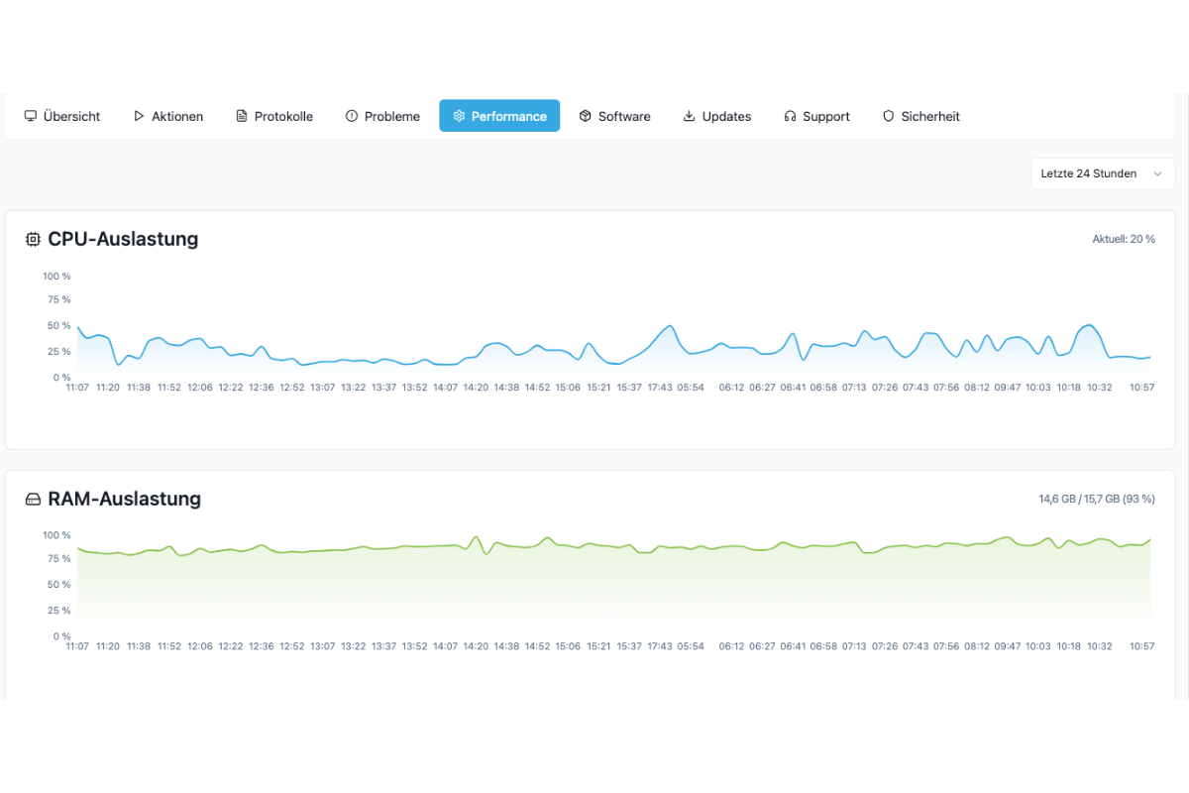Click the headset icon beside Support
Viewport: 1189px width, 793px height.
pos(790,116)
